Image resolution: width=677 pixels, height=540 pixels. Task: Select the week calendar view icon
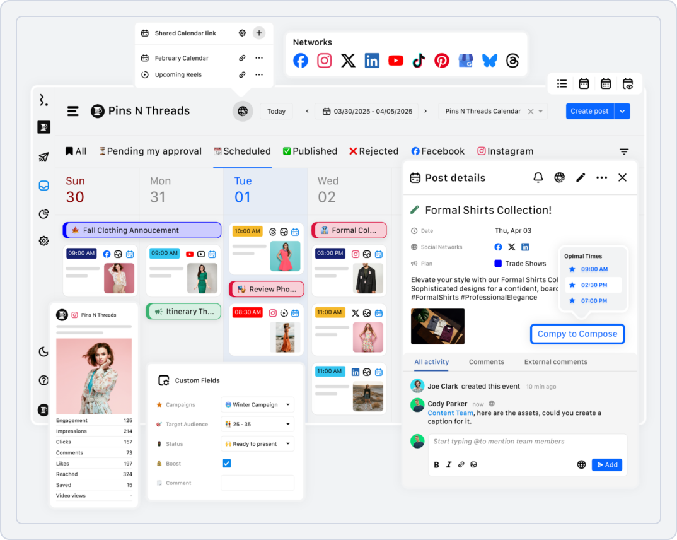click(x=584, y=83)
